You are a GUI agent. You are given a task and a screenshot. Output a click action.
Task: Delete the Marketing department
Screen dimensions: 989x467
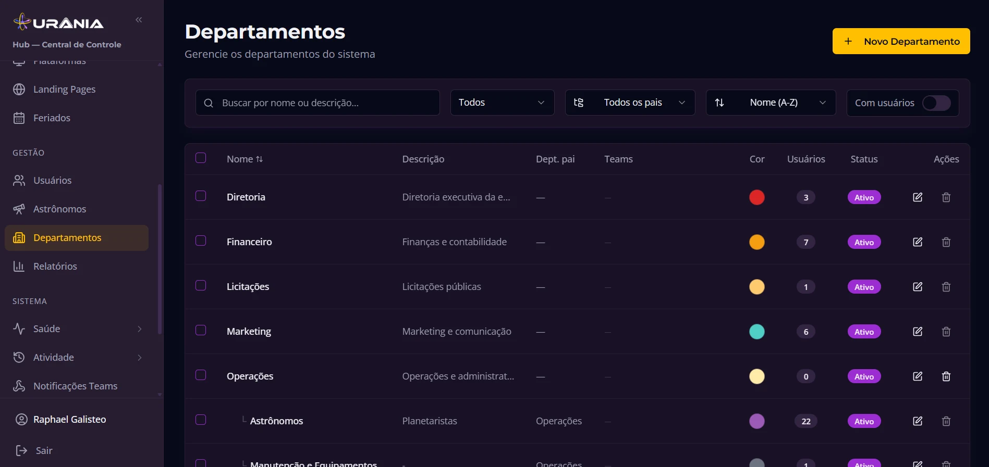946,332
